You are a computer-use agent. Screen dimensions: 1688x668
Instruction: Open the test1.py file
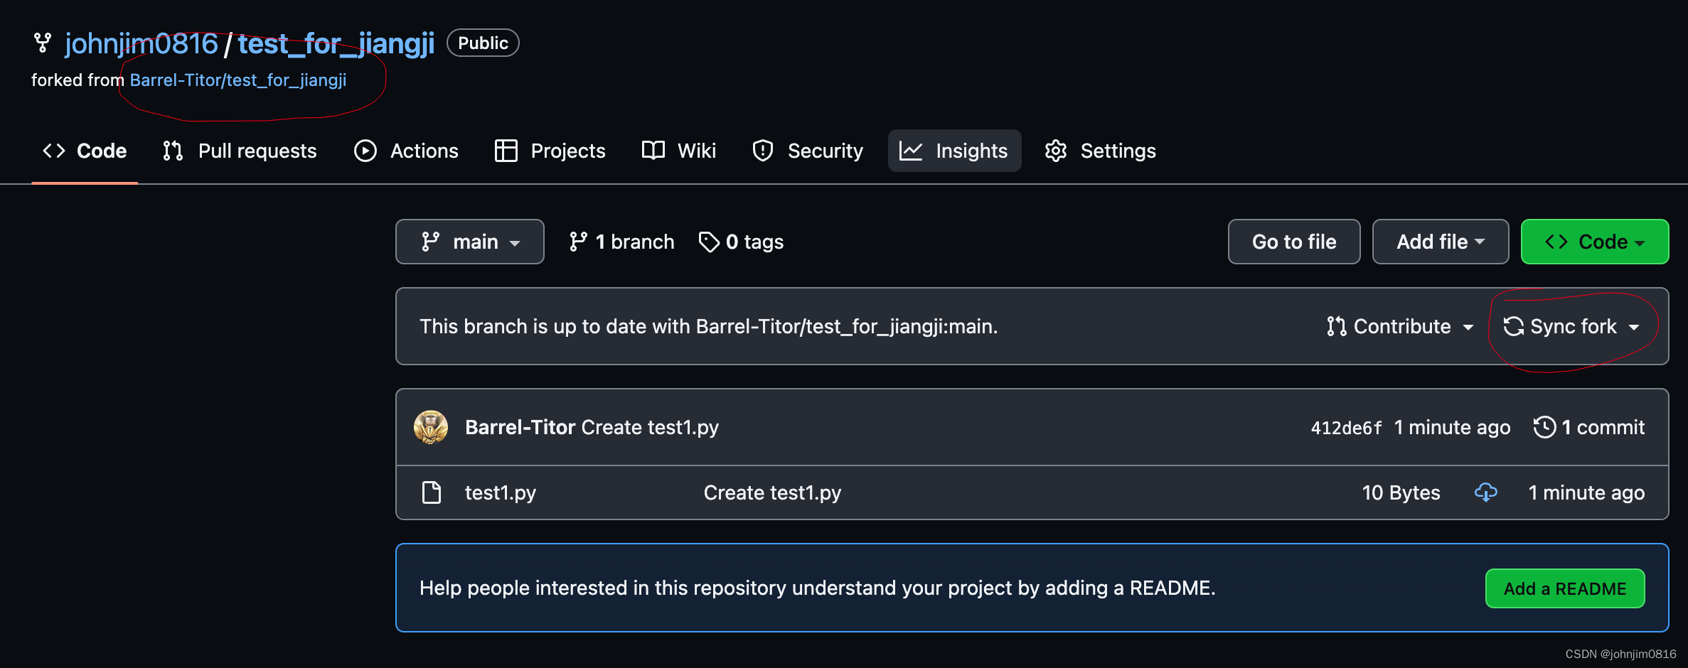[501, 492]
